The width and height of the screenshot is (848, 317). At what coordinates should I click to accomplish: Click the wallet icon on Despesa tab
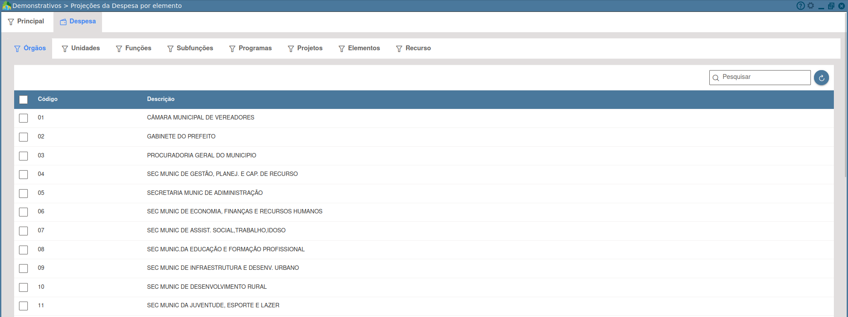coord(63,22)
